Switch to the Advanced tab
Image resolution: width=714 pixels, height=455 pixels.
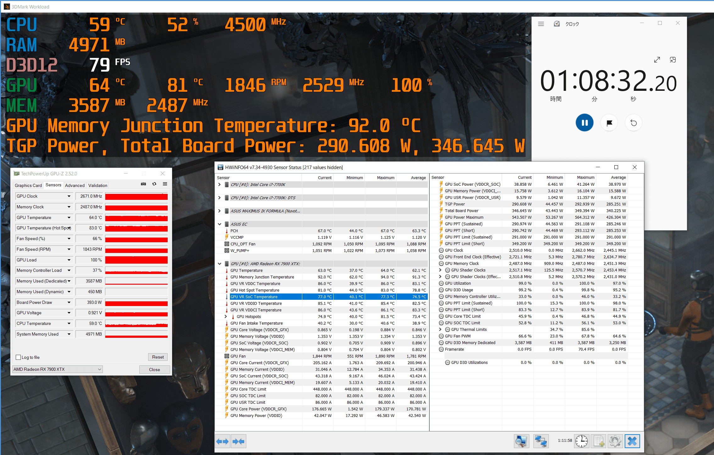(75, 185)
